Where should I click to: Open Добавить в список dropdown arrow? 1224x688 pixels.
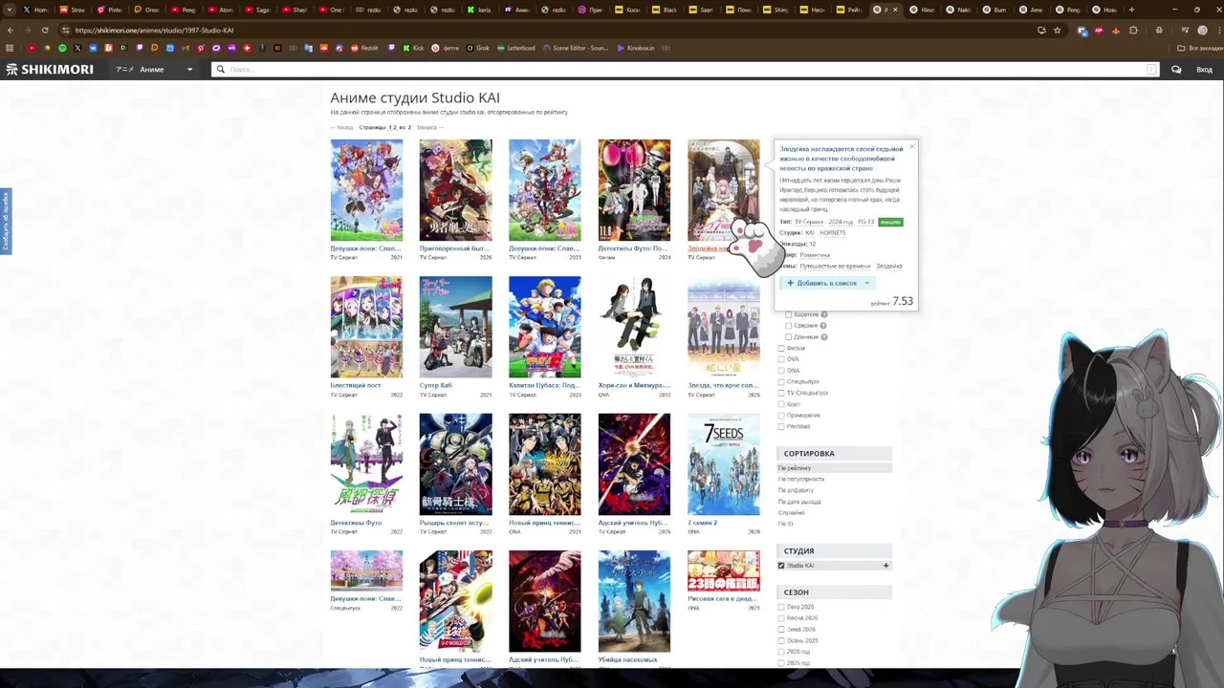coord(866,283)
